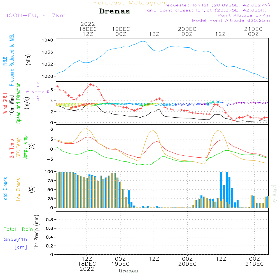
Task: Click the orange 'SFC Temp' axis label
Action: click(18, 148)
